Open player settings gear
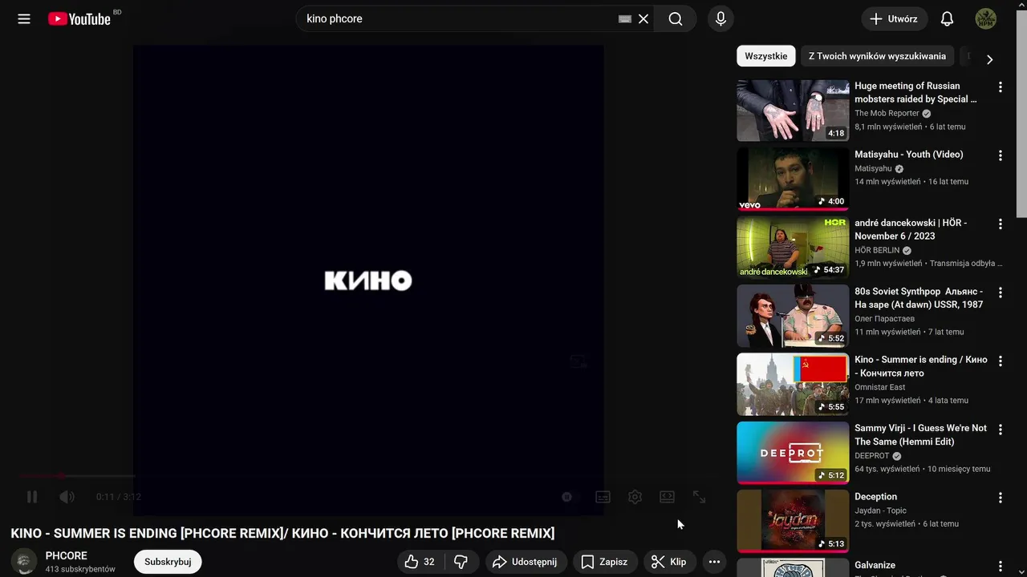The height and width of the screenshot is (577, 1027). (635, 497)
